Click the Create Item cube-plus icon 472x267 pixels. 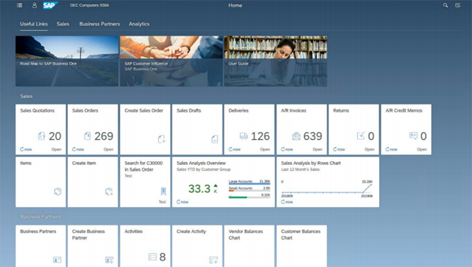point(109,191)
